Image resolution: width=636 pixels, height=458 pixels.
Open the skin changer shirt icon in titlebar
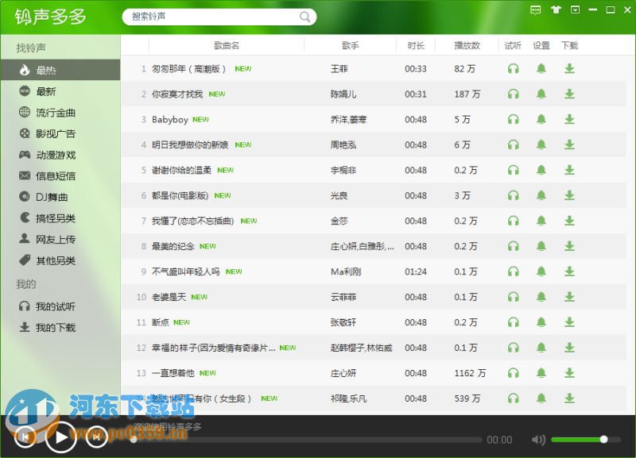(x=556, y=10)
